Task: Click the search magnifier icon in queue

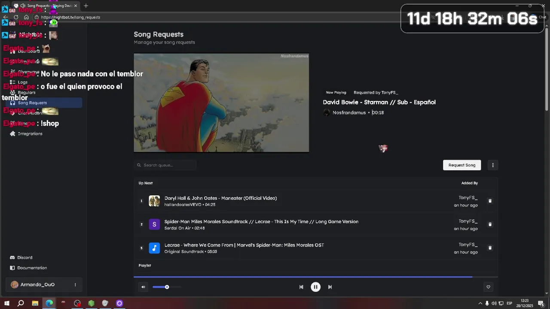Action: coord(139,165)
